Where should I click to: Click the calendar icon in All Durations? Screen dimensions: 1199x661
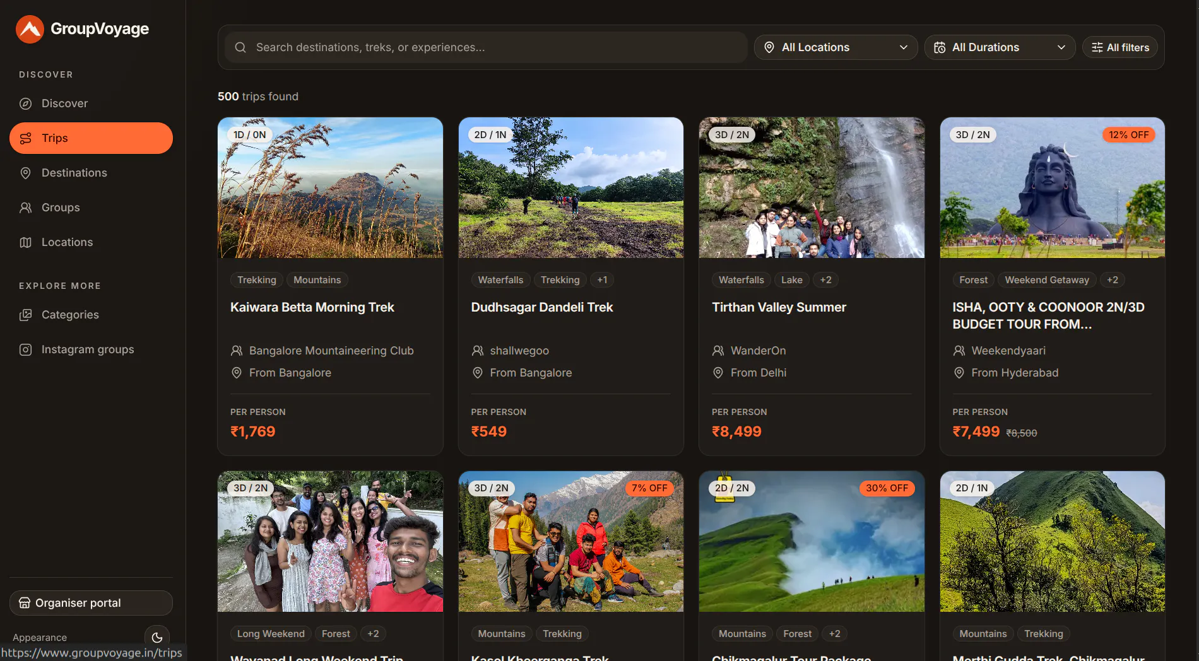click(x=940, y=47)
